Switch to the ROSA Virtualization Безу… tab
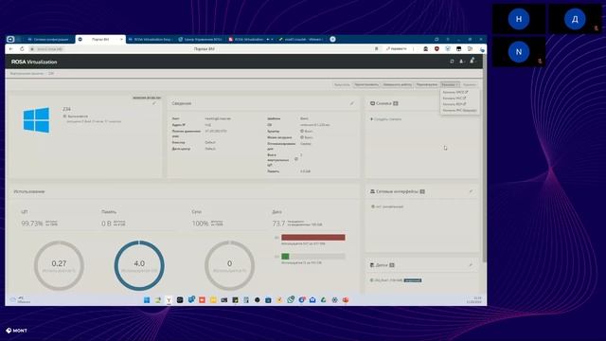The image size is (606, 341). (x=150, y=39)
